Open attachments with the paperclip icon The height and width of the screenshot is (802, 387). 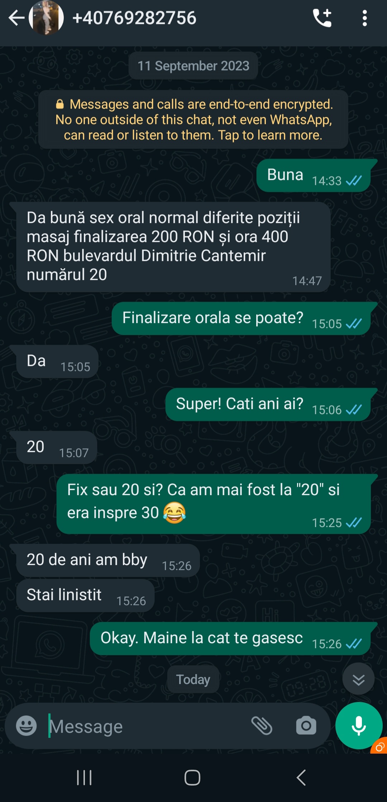click(262, 726)
